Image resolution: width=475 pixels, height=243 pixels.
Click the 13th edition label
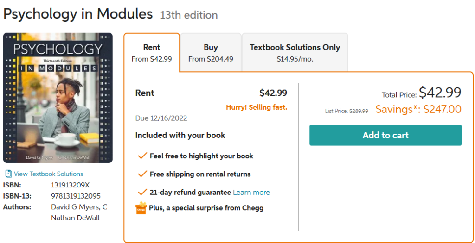pyautogui.click(x=189, y=15)
